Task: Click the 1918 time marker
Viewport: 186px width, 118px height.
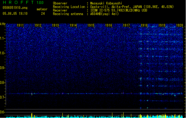Action: pyautogui.click(x=144, y=25)
